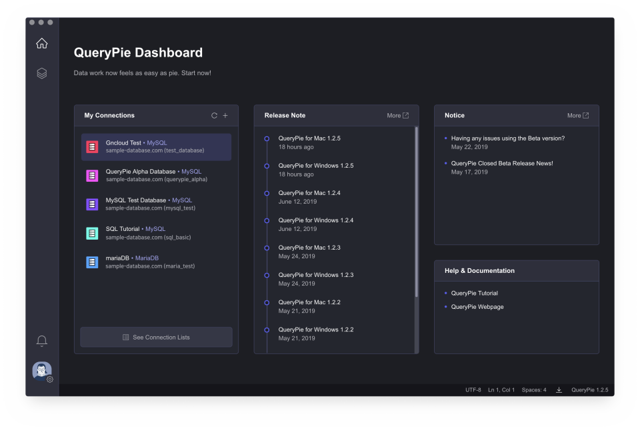
Task: Click the notification bell icon
Action: pyautogui.click(x=41, y=340)
